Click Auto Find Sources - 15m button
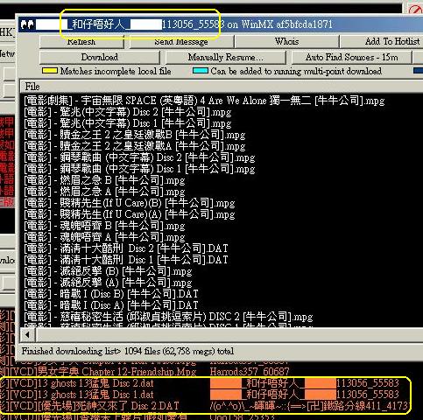The image size is (423, 420). 352,57
